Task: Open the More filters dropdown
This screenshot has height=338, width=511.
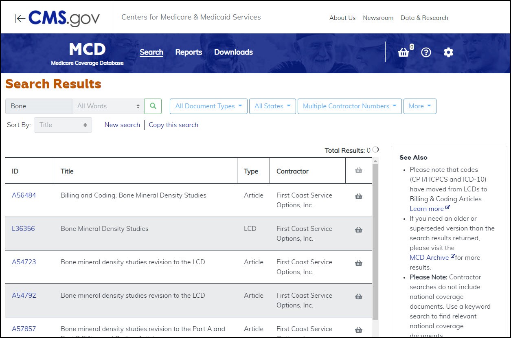Action: 420,106
